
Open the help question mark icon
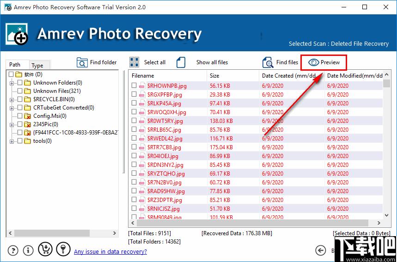(12, 250)
